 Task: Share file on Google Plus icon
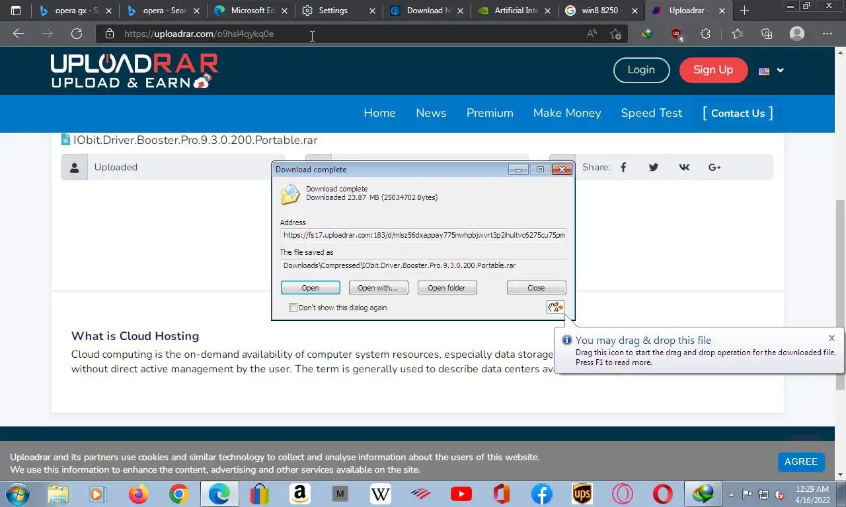pyautogui.click(x=714, y=167)
